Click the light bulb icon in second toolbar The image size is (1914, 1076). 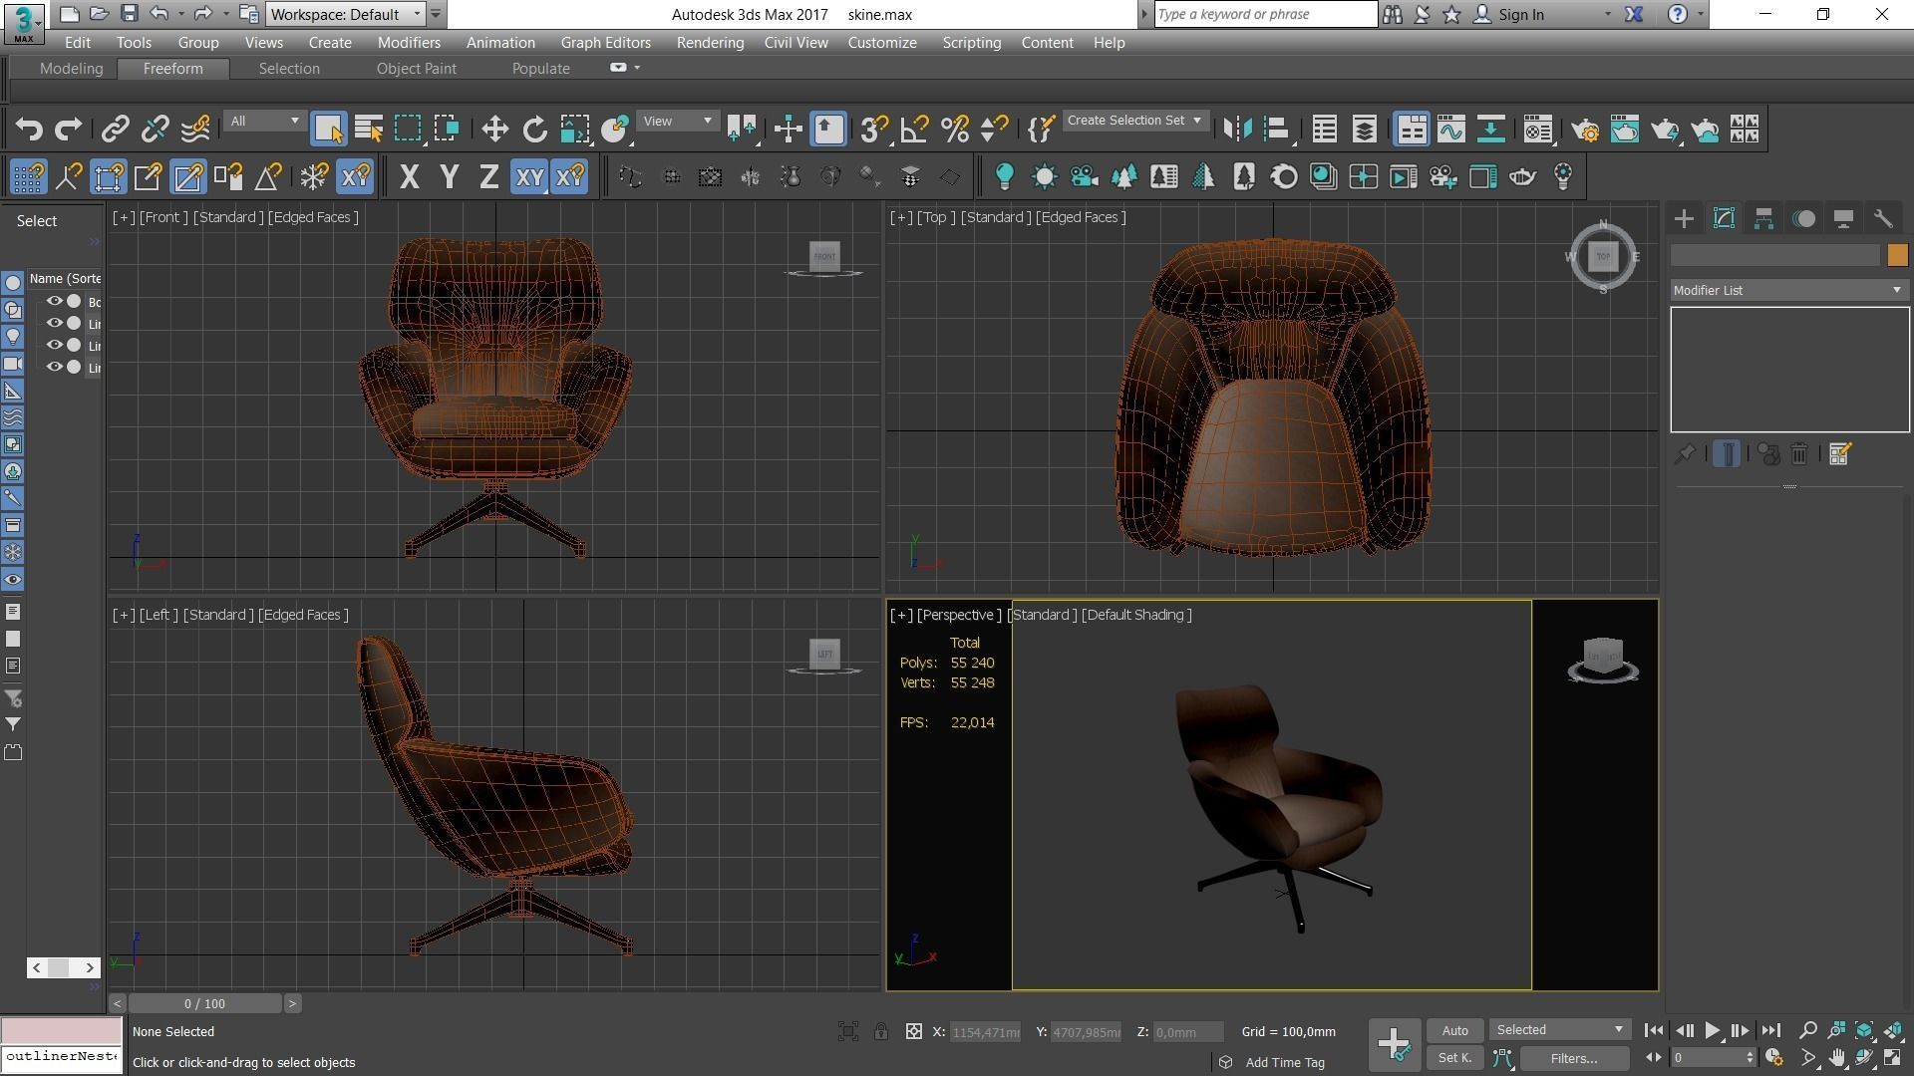coord(1004,177)
